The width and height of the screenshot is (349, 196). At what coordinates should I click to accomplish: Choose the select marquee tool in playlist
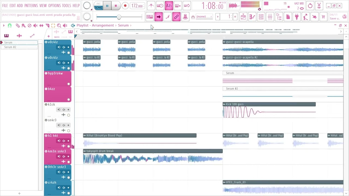53,25
